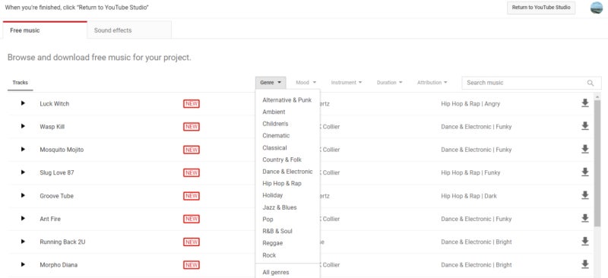Play the Mosquito Mojito track
This screenshot has height=278, width=608.
[23, 150]
